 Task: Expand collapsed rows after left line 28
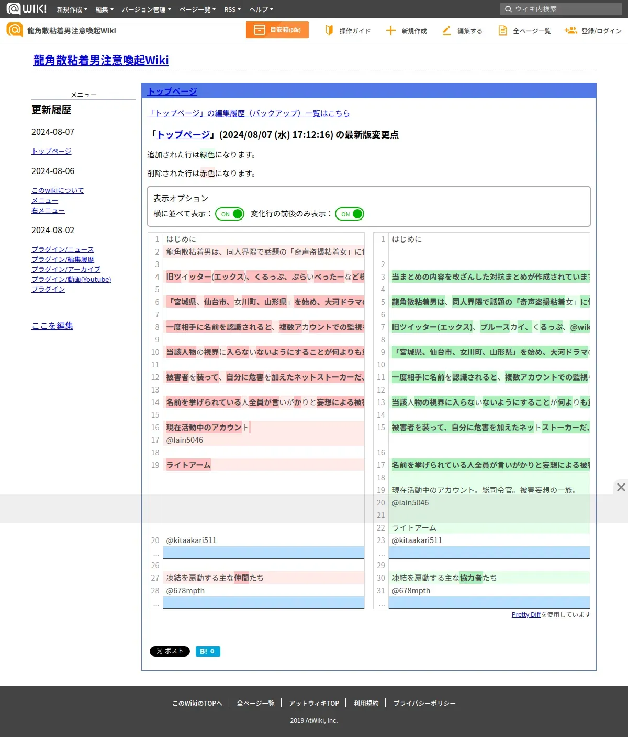[x=264, y=603]
